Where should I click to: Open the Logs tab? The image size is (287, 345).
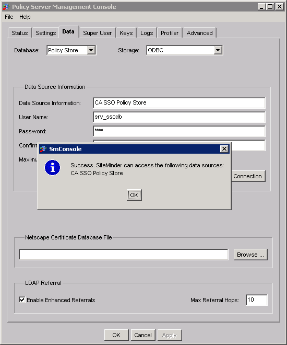[147, 33]
